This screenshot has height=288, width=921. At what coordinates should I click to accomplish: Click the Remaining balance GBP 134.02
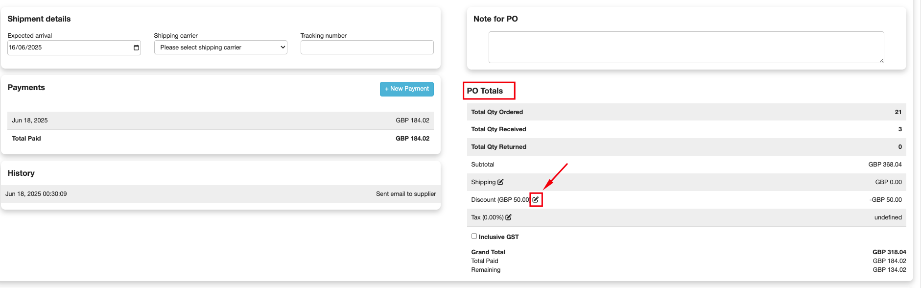click(x=889, y=270)
